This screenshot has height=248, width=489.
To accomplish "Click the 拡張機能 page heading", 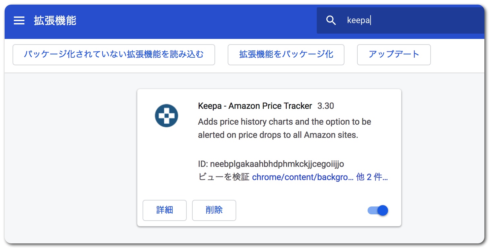I will [55, 21].
